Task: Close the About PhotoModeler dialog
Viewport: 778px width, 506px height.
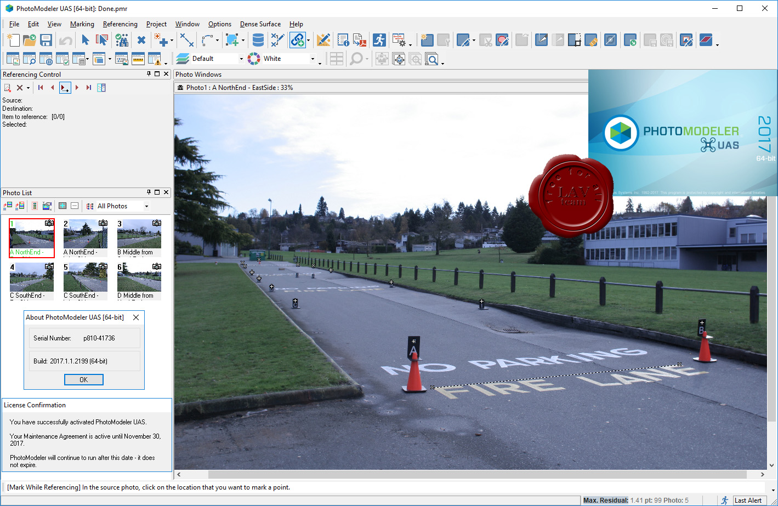Action: pyautogui.click(x=136, y=317)
